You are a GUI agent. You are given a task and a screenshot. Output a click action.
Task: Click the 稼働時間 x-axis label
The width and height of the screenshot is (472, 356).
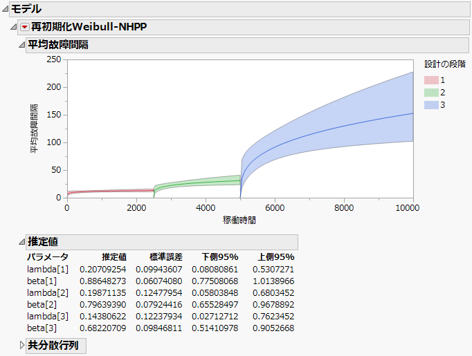coord(239,219)
